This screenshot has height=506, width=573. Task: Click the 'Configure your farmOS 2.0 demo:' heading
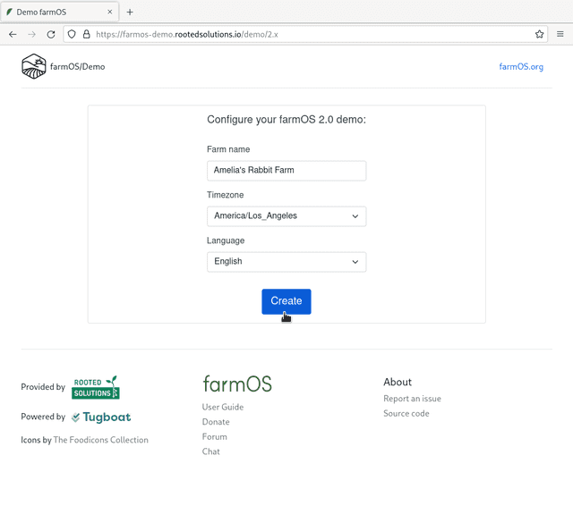click(x=286, y=120)
